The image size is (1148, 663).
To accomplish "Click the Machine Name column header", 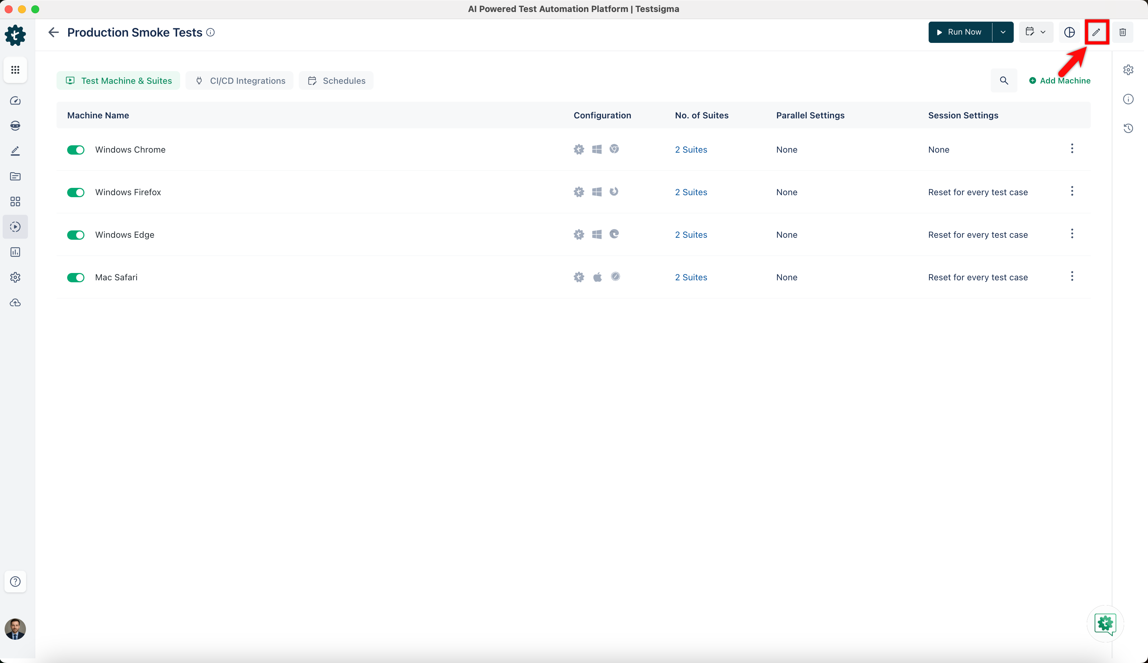I will (x=98, y=115).
